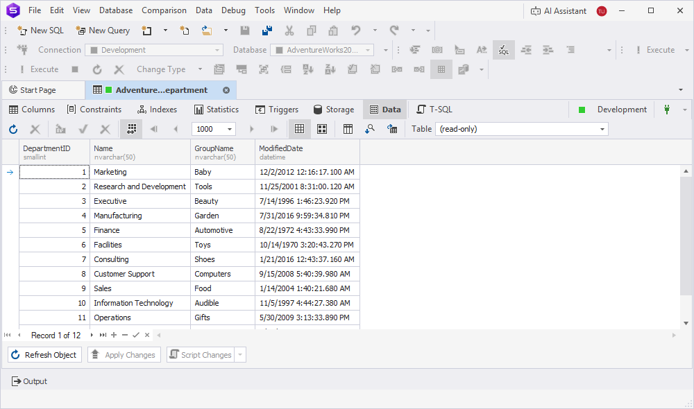Screen dimensions: 694x409
Task: Switch to card view layout icon
Action: [322, 129]
